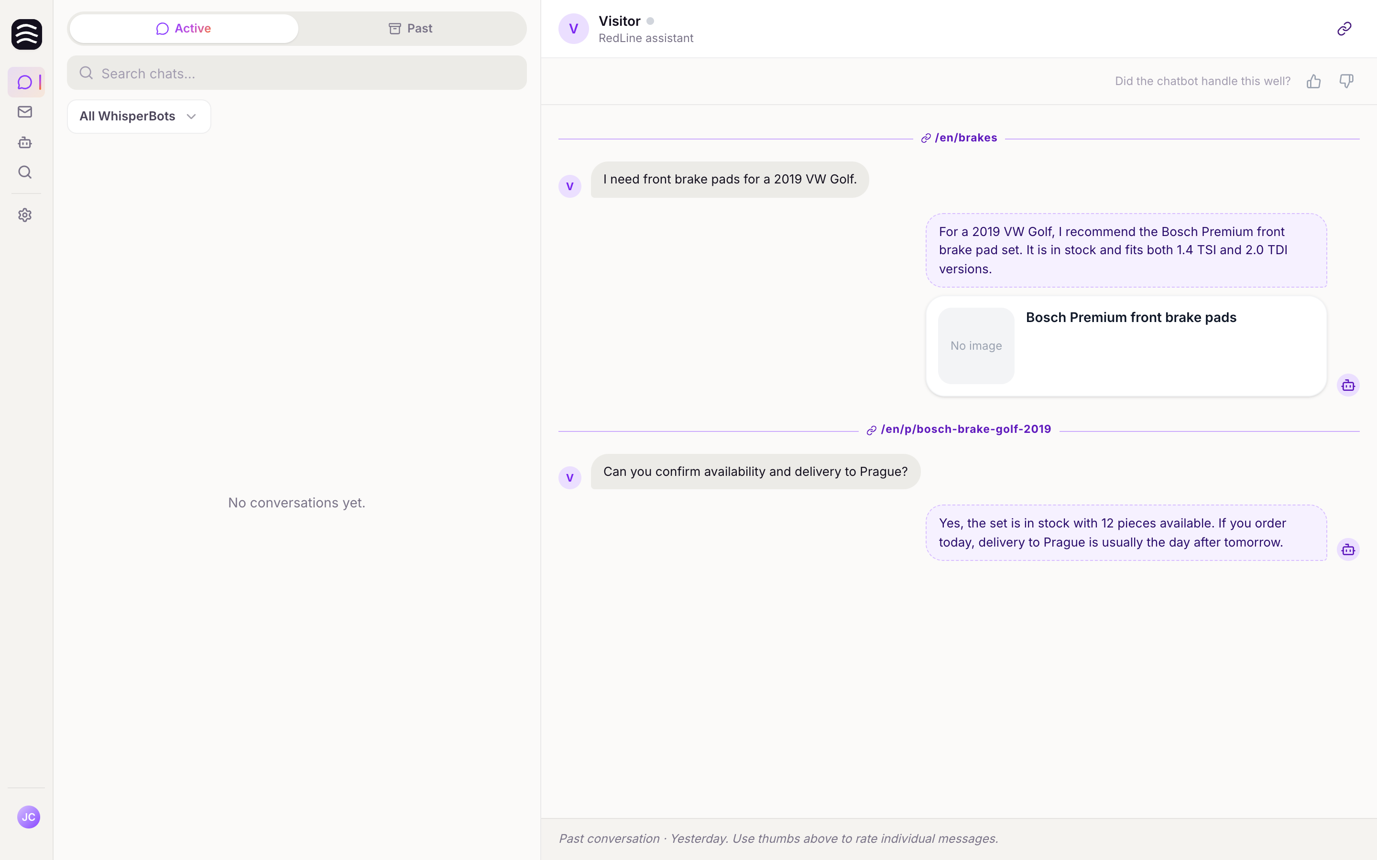
Task: Click message asking about delivery to Prague
Action: (x=755, y=472)
